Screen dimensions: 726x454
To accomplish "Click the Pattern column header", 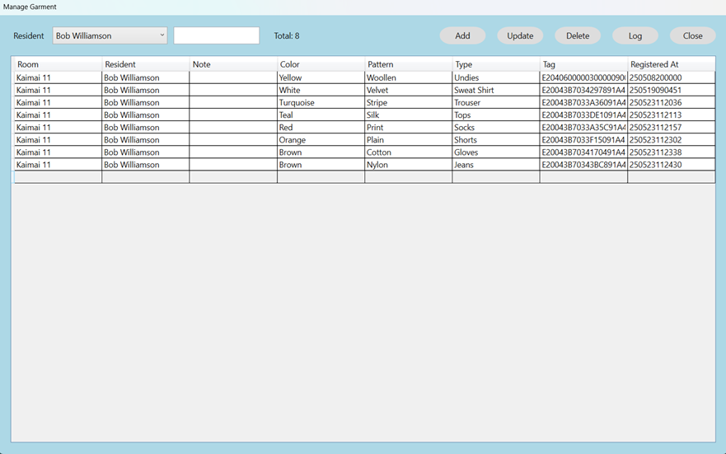I will coord(408,64).
